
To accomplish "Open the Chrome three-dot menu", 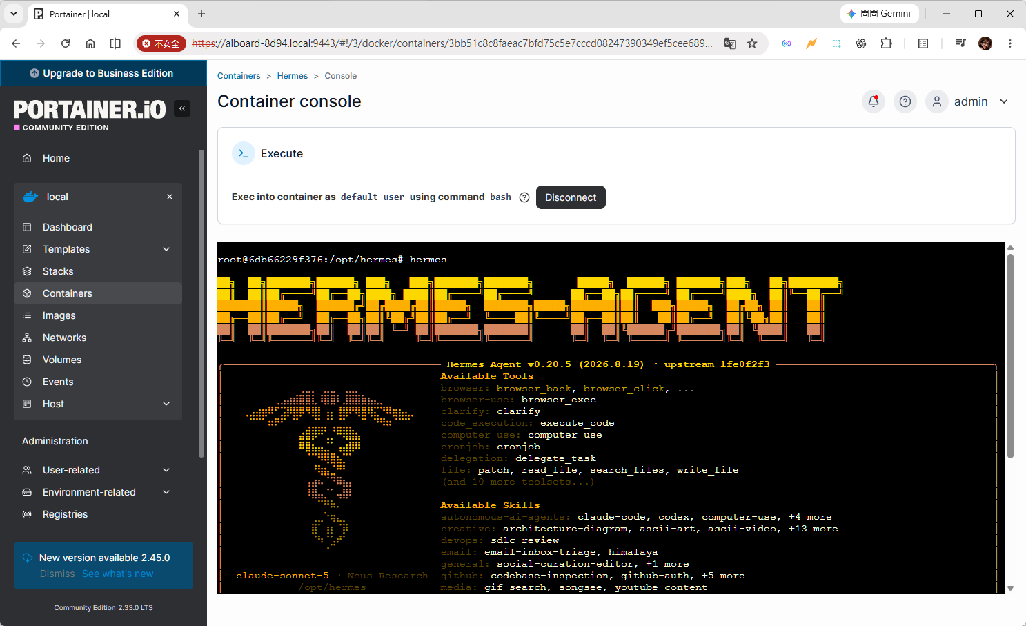I will (1010, 43).
